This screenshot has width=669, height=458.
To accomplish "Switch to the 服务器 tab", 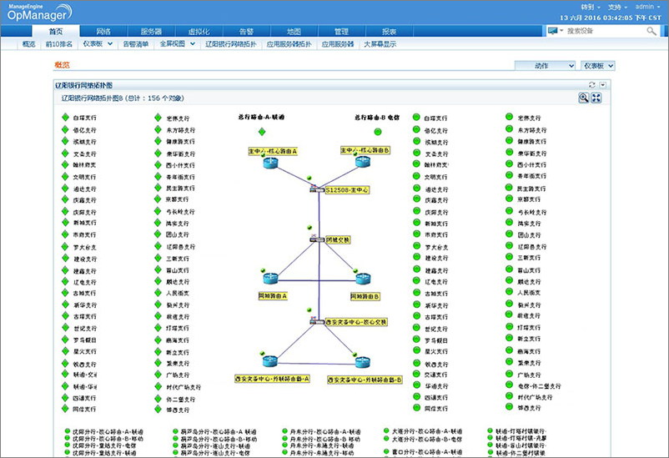I will (x=151, y=31).
